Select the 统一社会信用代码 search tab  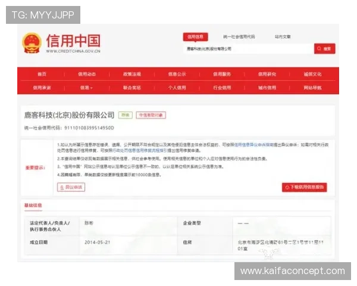point(239,37)
